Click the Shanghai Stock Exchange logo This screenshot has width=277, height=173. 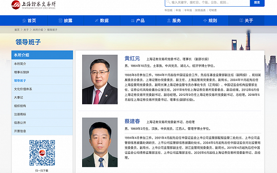(33, 5)
